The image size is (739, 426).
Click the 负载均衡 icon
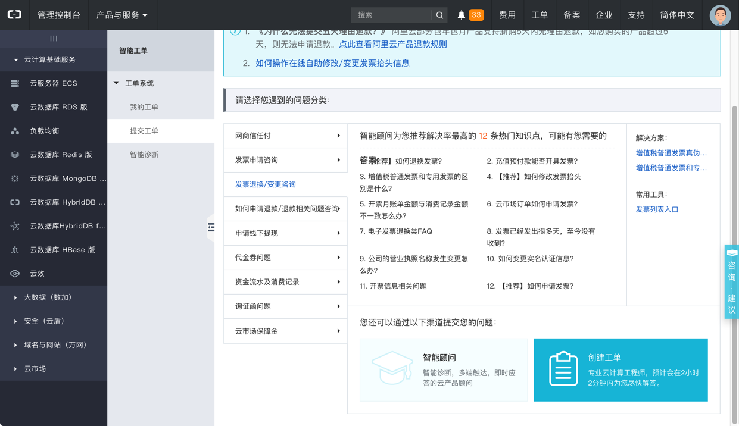(15, 131)
